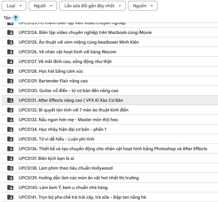The image size is (218, 202).
Task: Click shared folder icon for UPCS133
Action: 10,120
